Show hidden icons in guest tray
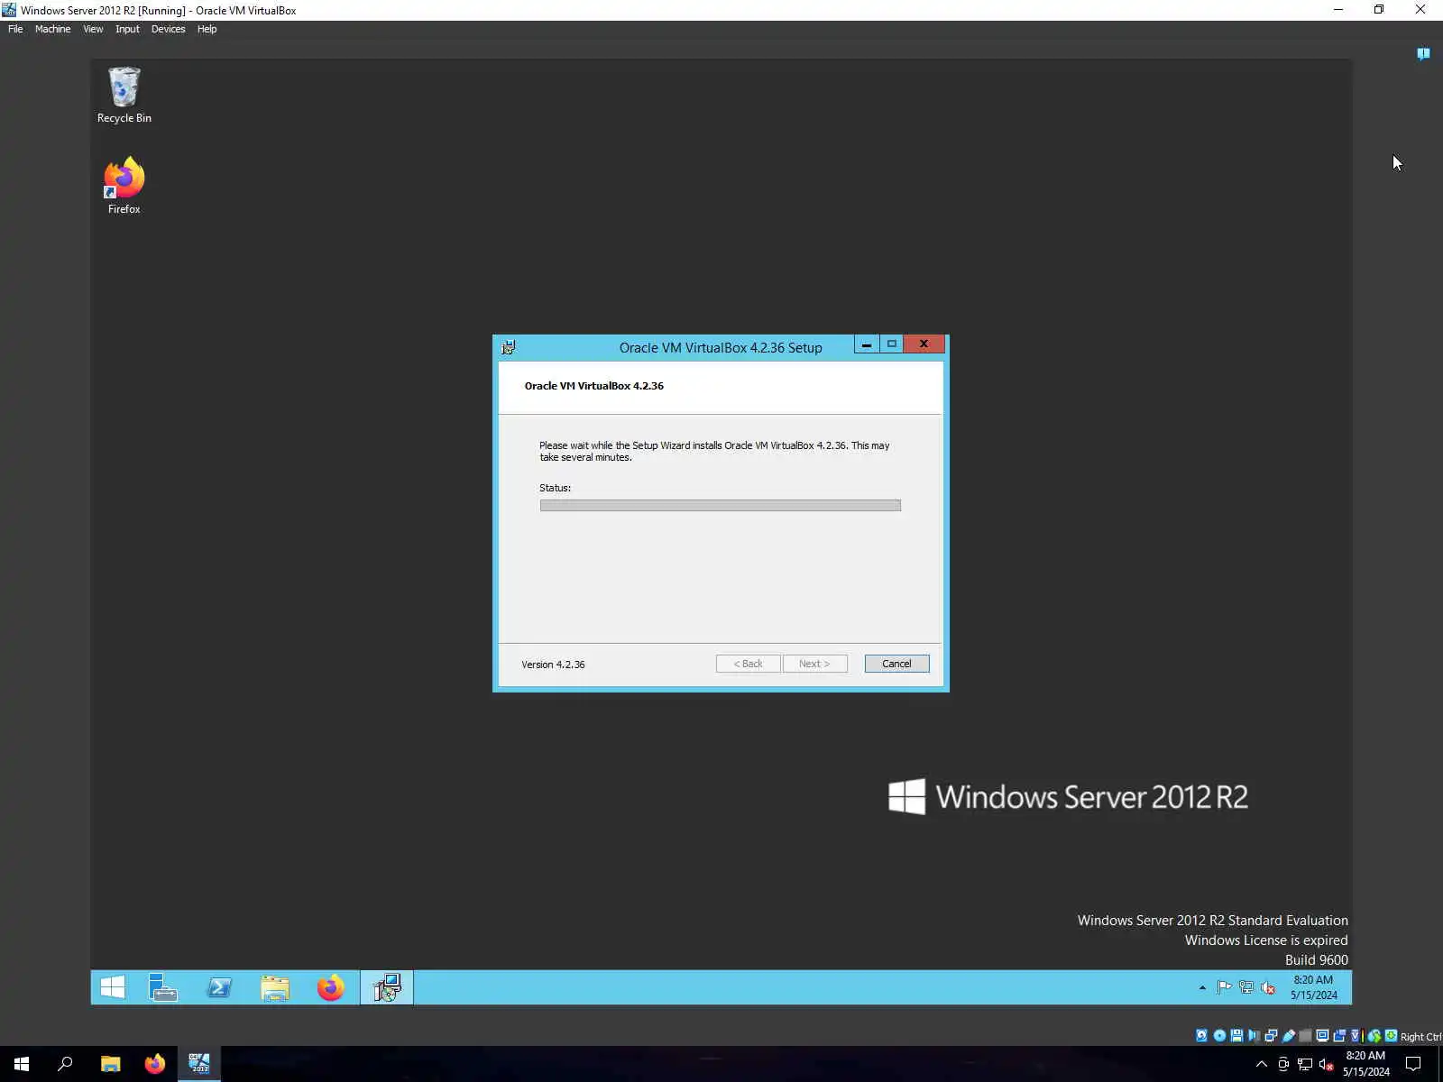This screenshot has width=1443, height=1082. pos(1202,988)
